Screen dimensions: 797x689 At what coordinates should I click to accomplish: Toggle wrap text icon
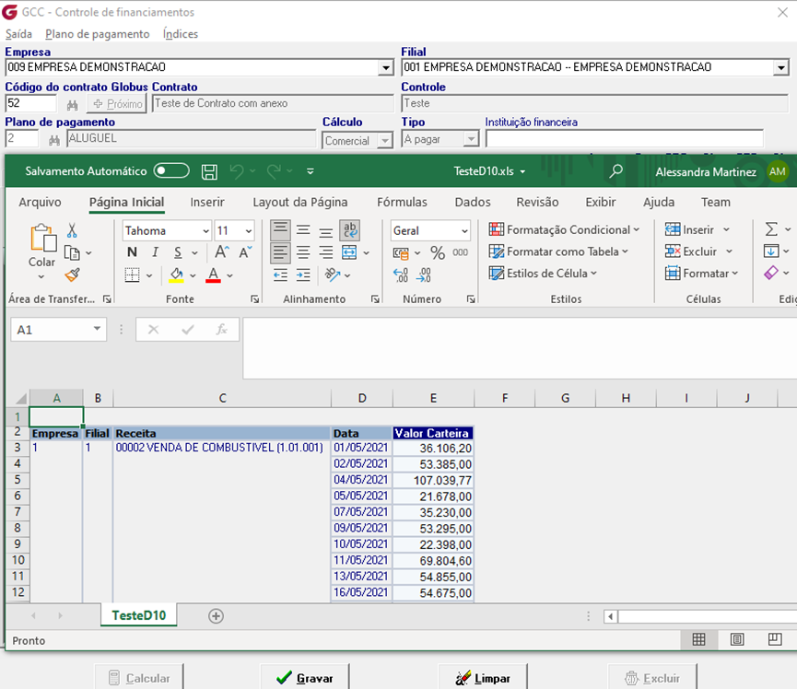point(350,230)
